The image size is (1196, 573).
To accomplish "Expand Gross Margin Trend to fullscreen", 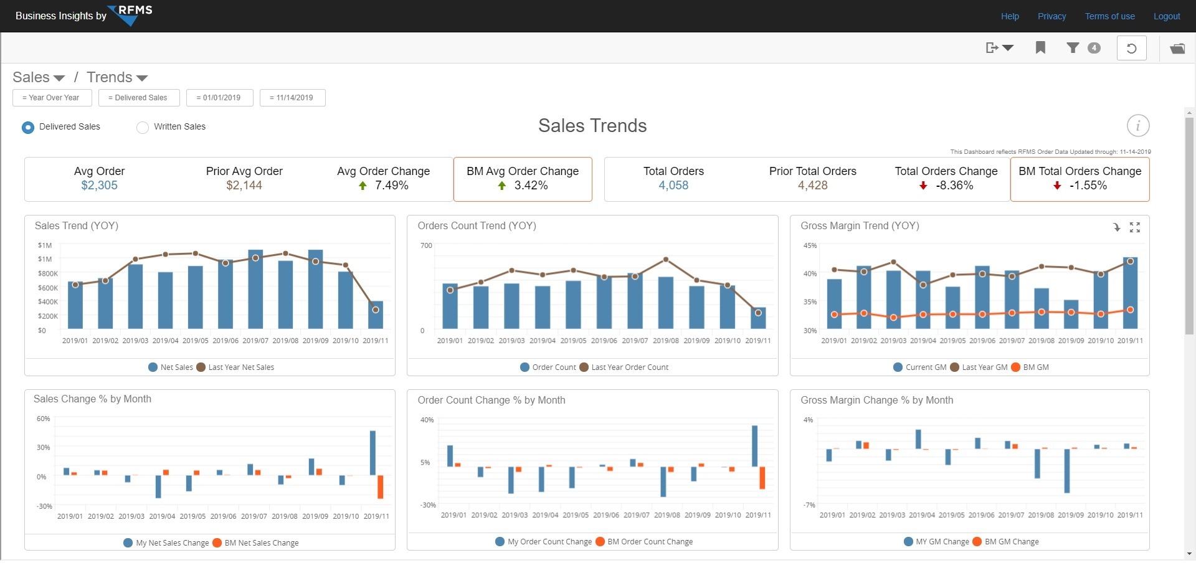I will [1135, 227].
